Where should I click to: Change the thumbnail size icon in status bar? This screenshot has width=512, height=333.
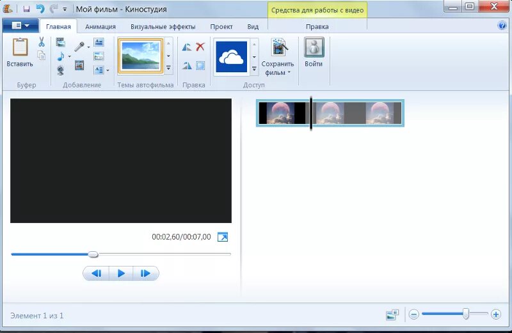click(392, 314)
